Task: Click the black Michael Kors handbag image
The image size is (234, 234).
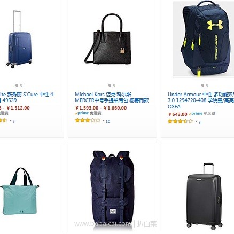Action: pos(108,39)
